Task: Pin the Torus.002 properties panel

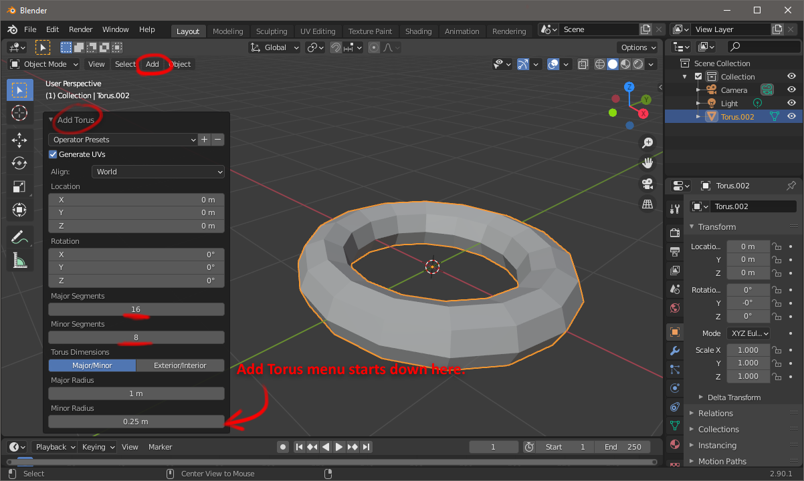Action: tap(791, 186)
